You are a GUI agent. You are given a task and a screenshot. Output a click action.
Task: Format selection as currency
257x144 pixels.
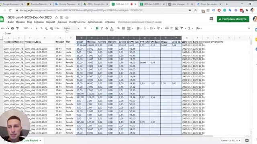tap(37, 28)
